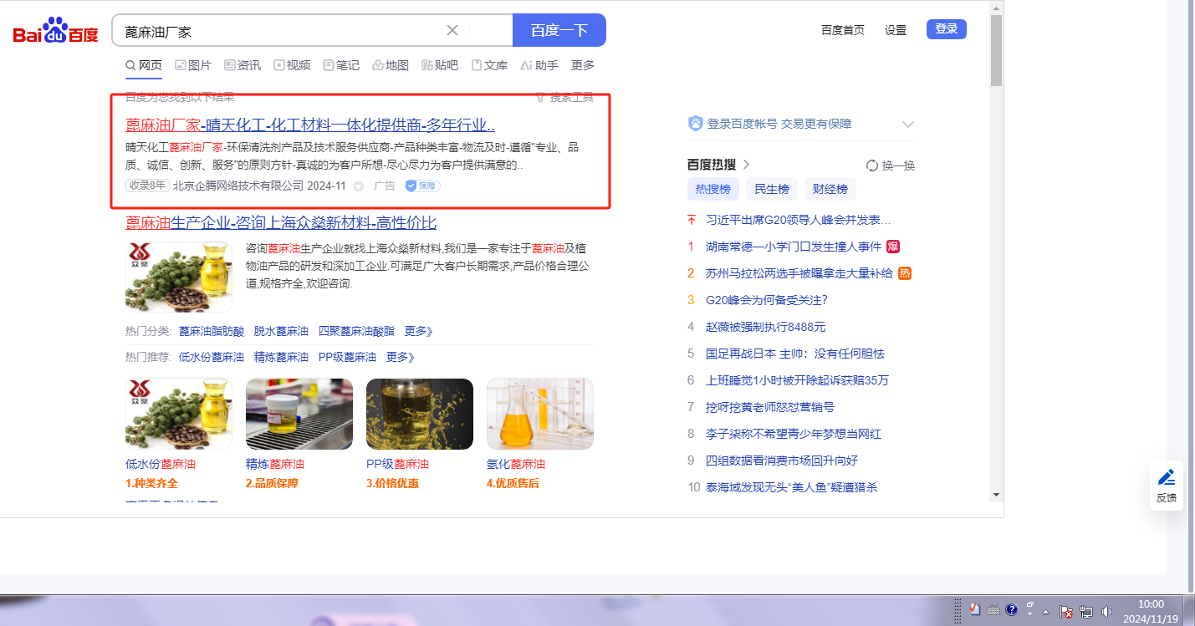Click the small circle icon before 广告 label
Screen dimensions: 1195x626
(x=358, y=186)
